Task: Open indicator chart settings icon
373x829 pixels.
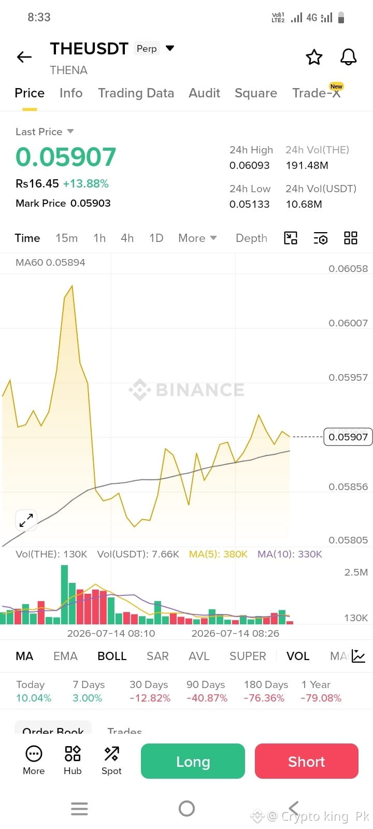Action: [x=358, y=656]
